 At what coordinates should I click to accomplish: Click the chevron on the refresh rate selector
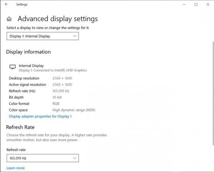click(x=75, y=158)
